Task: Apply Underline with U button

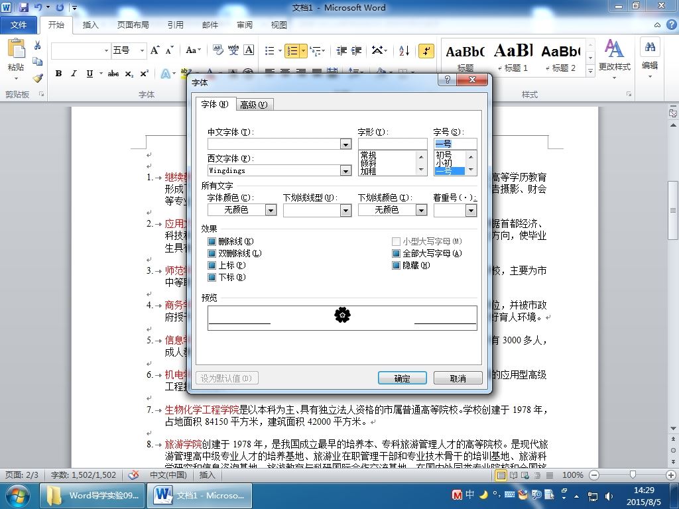Action: point(90,74)
